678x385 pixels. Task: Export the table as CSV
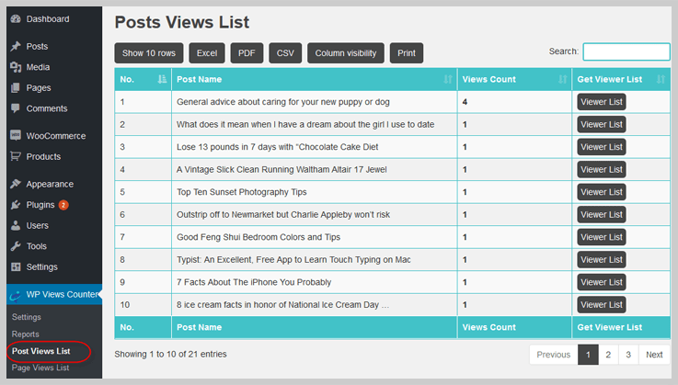click(285, 53)
